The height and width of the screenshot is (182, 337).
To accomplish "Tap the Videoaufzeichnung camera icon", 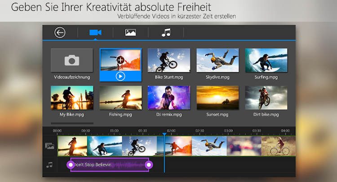I will [x=72, y=61].
